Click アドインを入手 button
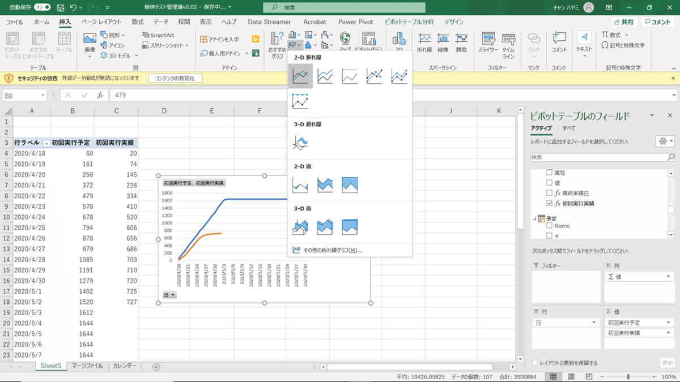Viewport: 680px width, 382px height. [220, 39]
